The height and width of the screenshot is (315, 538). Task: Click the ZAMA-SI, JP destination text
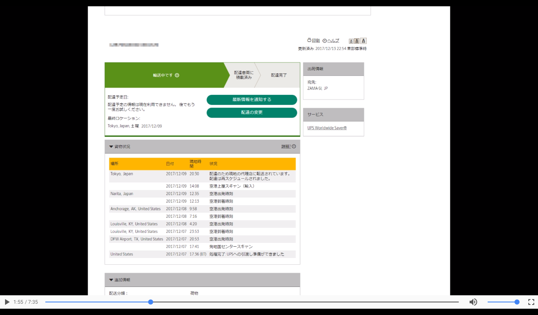tap(317, 89)
